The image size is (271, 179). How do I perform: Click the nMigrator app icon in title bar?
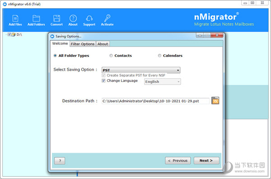click(5, 4)
